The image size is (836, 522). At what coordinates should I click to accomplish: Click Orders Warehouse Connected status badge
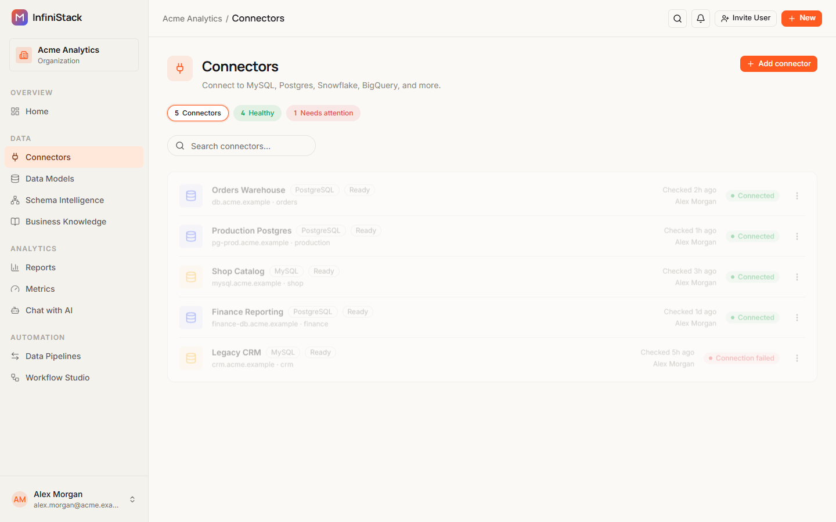tap(752, 196)
